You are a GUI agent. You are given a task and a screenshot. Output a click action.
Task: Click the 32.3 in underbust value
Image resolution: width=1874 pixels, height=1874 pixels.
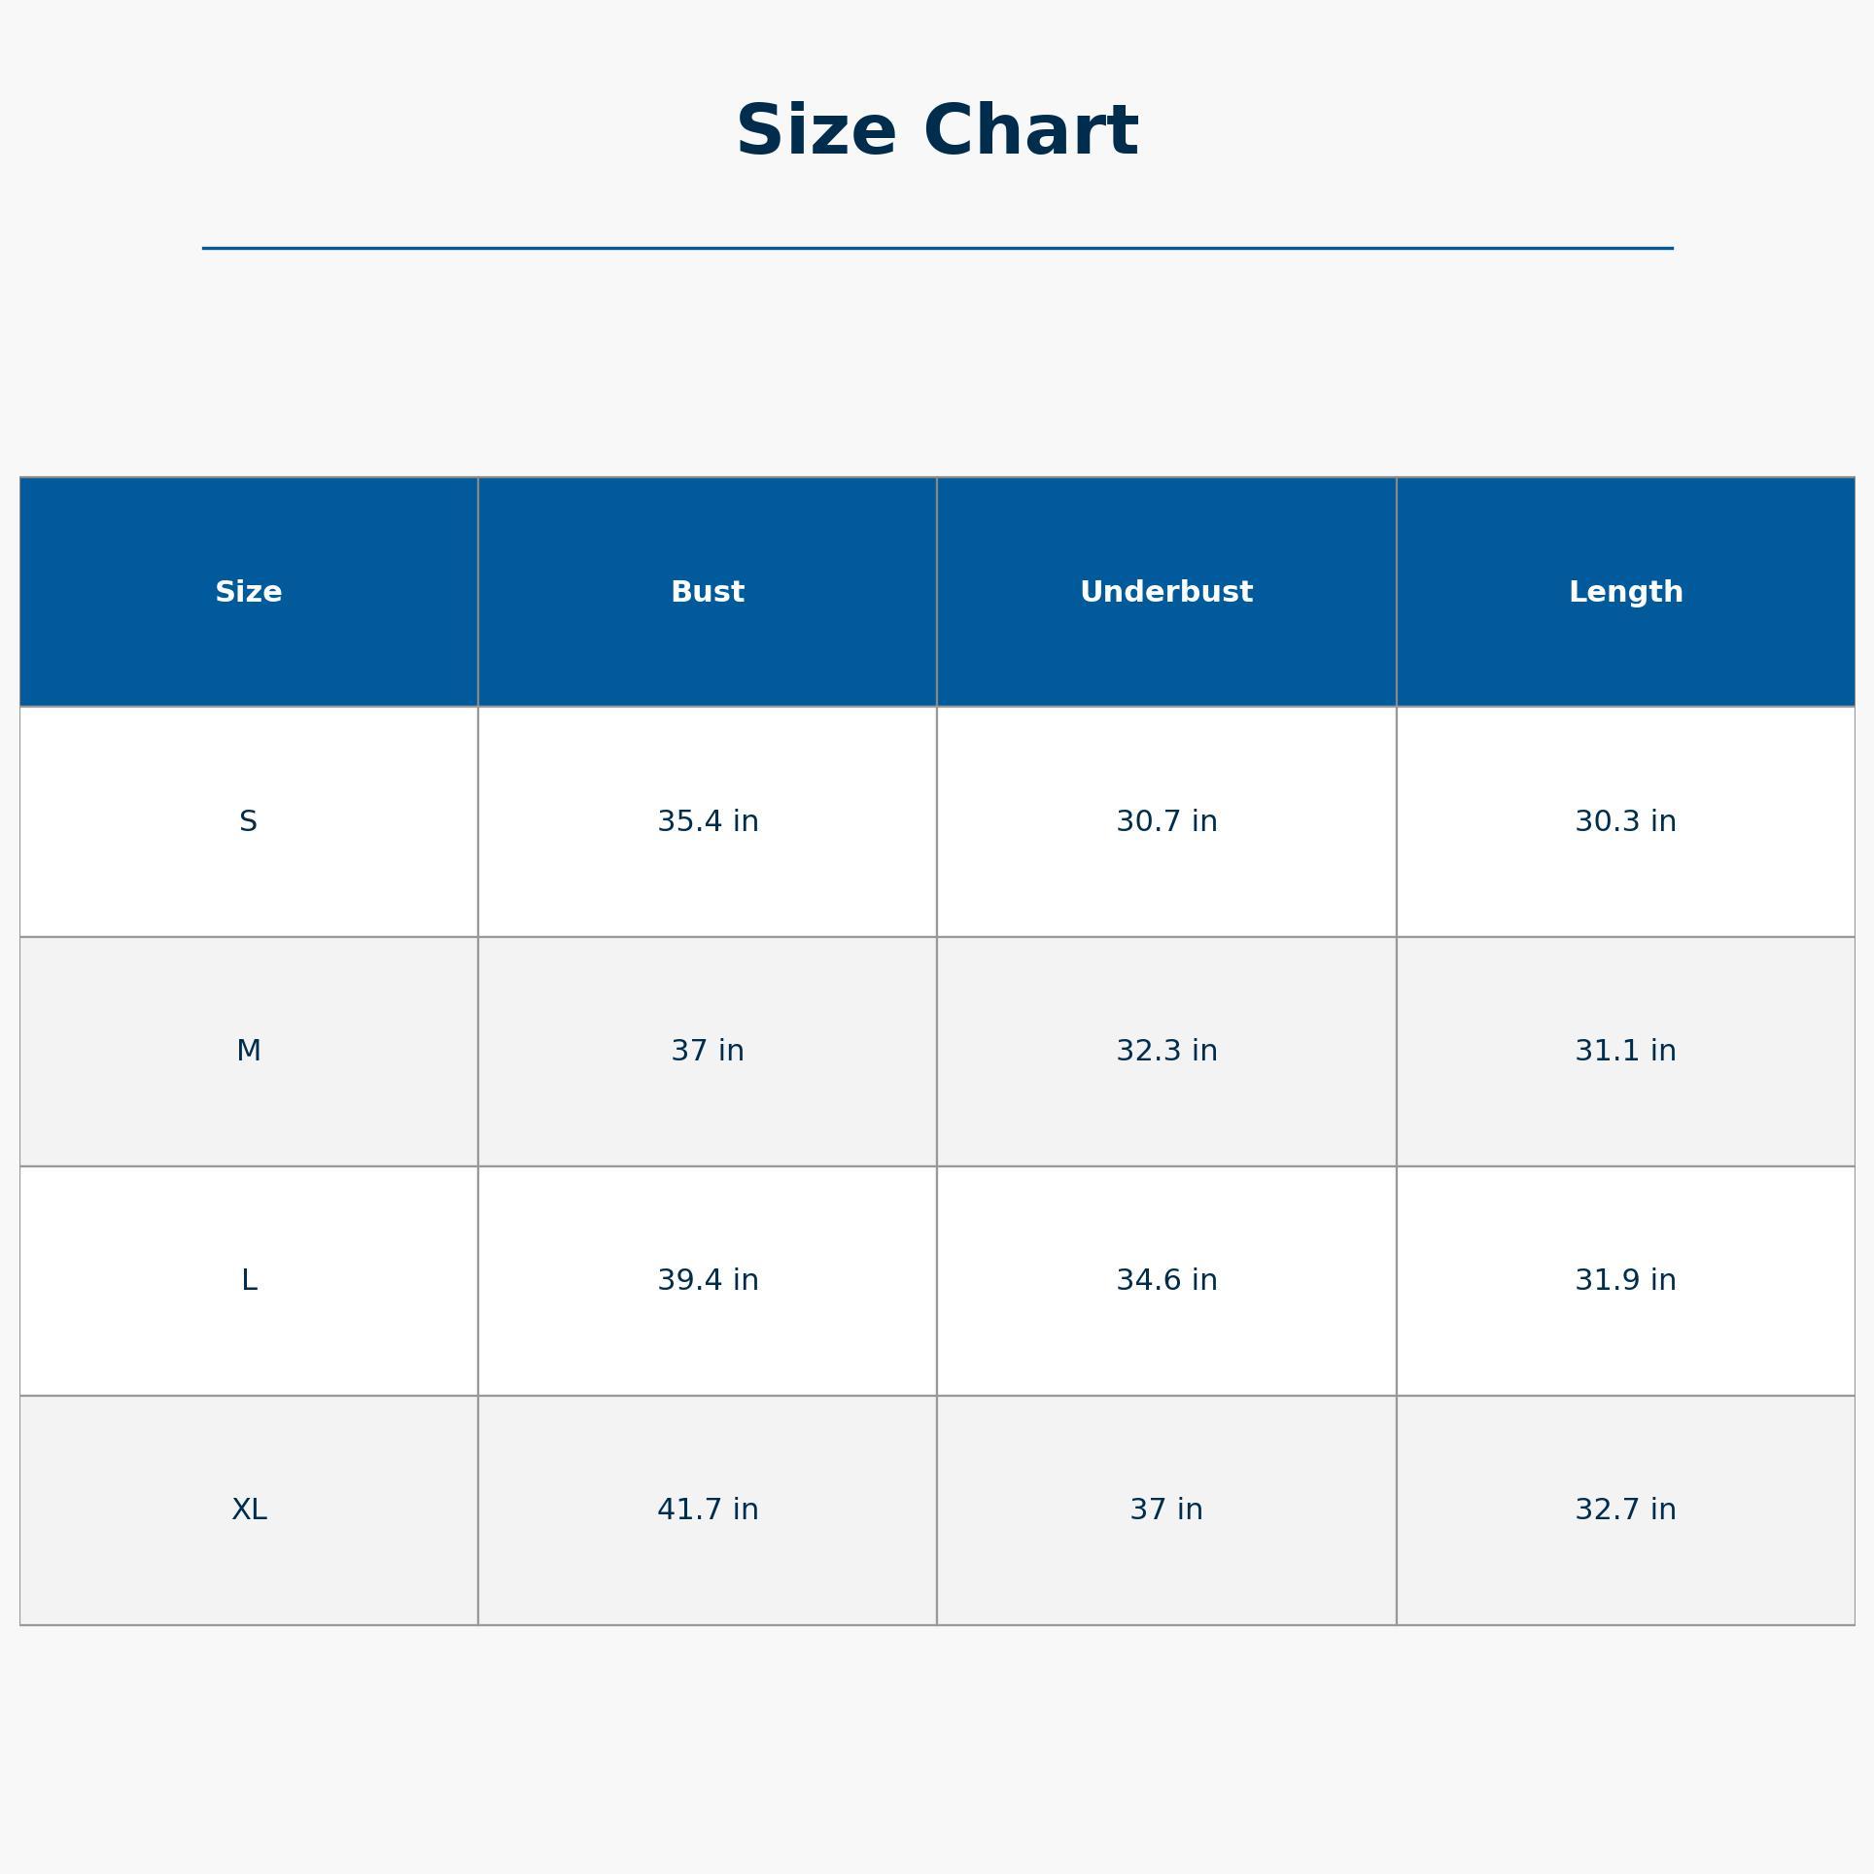point(1166,1051)
